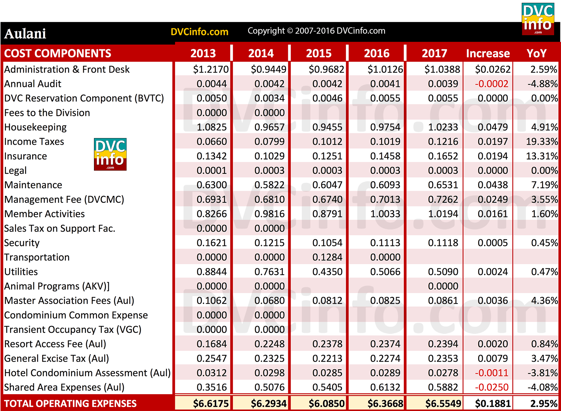Click the Member Activities label
This screenshot has height=411, width=561.
(x=45, y=214)
